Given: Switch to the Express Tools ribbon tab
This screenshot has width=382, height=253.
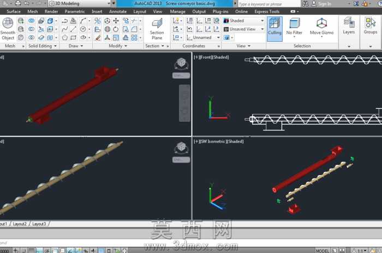Looking at the screenshot, I should (267, 11).
